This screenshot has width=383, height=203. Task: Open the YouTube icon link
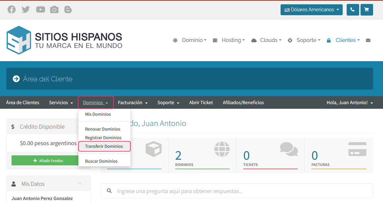click(40, 10)
